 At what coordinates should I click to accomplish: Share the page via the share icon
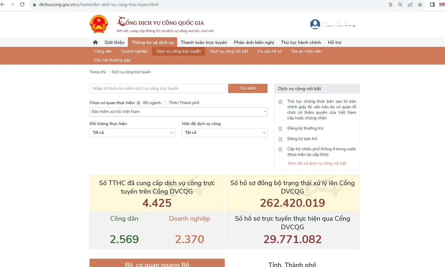(x=410, y=4)
